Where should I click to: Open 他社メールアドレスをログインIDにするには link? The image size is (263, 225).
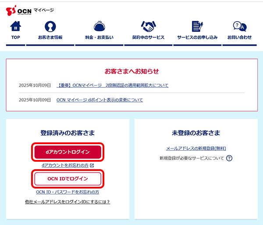(x=68, y=202)
